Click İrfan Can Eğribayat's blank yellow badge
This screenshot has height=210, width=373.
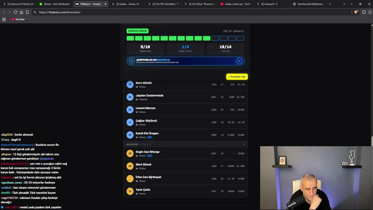(x=130, y=178)
